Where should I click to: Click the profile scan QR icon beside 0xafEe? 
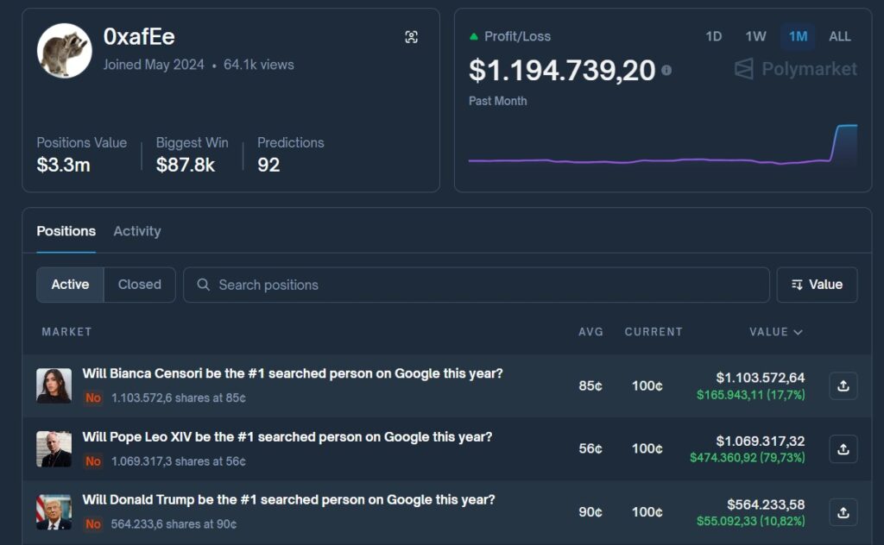[x=413, y=35]
